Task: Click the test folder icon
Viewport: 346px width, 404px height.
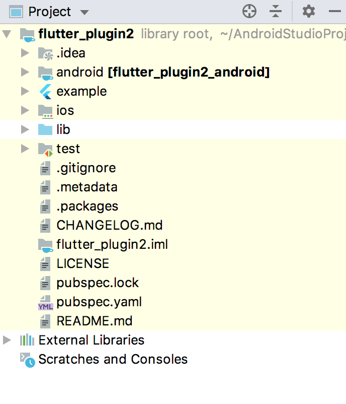Action: [x=45, y=149]
